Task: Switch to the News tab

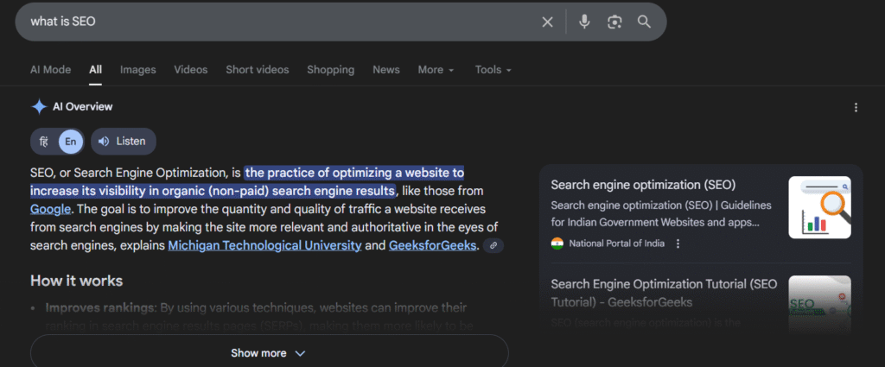Action: [386, 70]
